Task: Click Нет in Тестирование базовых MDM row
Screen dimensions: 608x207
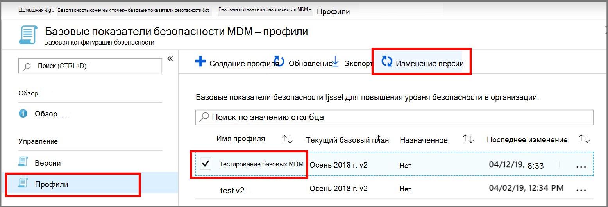Action: pos(405,166)
